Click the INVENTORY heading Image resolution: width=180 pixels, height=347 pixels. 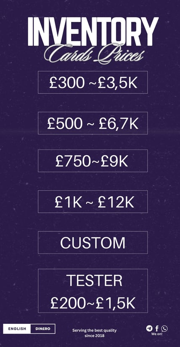click(x=93, y=31)
